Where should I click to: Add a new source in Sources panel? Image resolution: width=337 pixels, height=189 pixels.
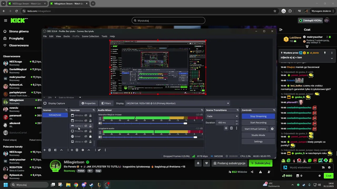click(x=72, y=150)
